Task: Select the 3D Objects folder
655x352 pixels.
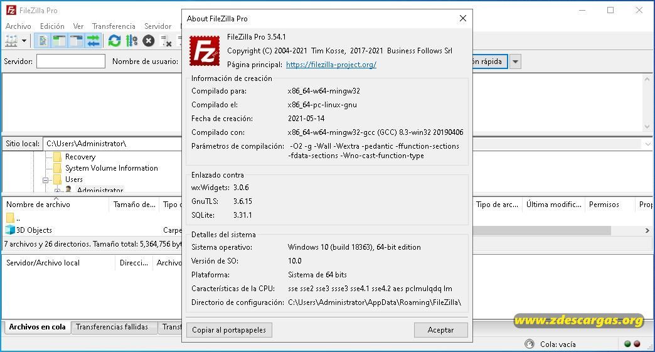Action: click(29, 230)
